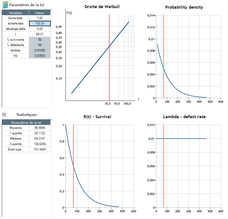Click the % défaillants value cell
The height and width of the screenshot is (219, 228).
coord(40,45)
